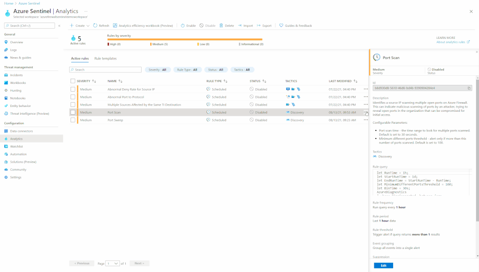Sort by Rule Type column

pyautogui.click(x=217, y=81)
